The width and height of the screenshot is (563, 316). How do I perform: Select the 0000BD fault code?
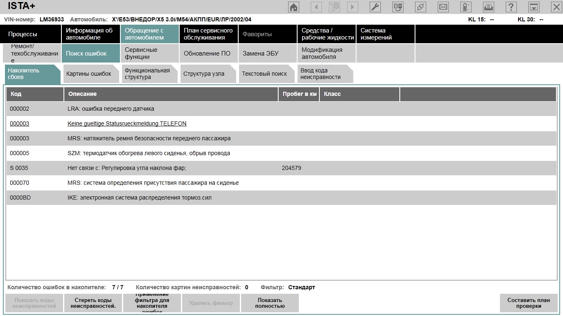pos(20,197)
